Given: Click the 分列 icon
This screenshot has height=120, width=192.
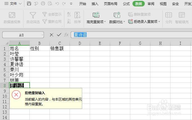Looking at the screenshot, I should pos(169,15).
